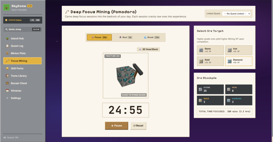Toggle the Sound ON control

click(x=11, y=138)
